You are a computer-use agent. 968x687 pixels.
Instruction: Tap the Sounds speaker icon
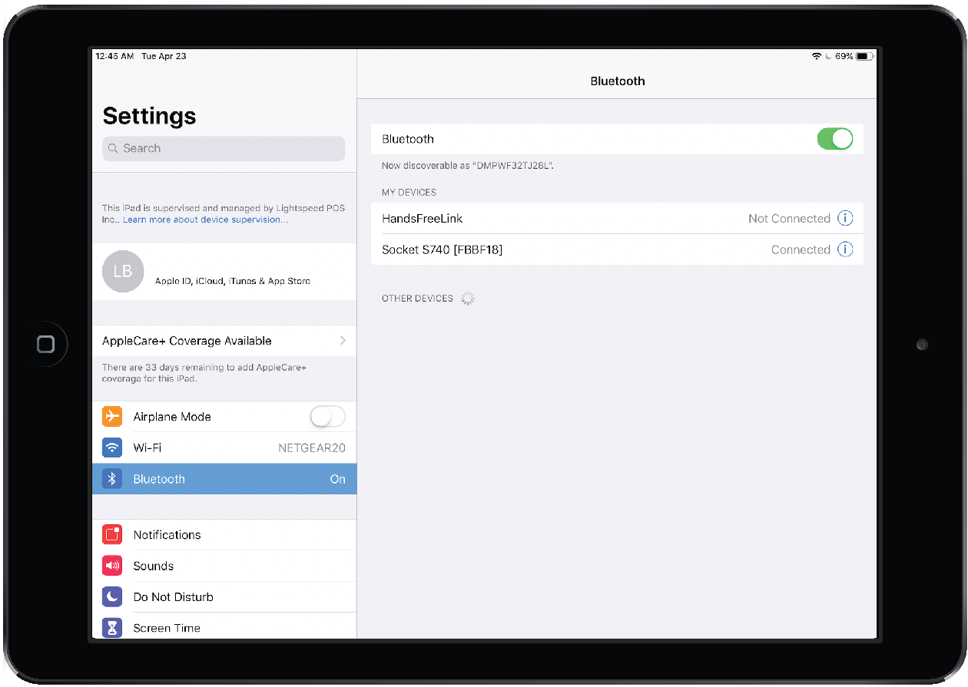click(x=112, y=566)
